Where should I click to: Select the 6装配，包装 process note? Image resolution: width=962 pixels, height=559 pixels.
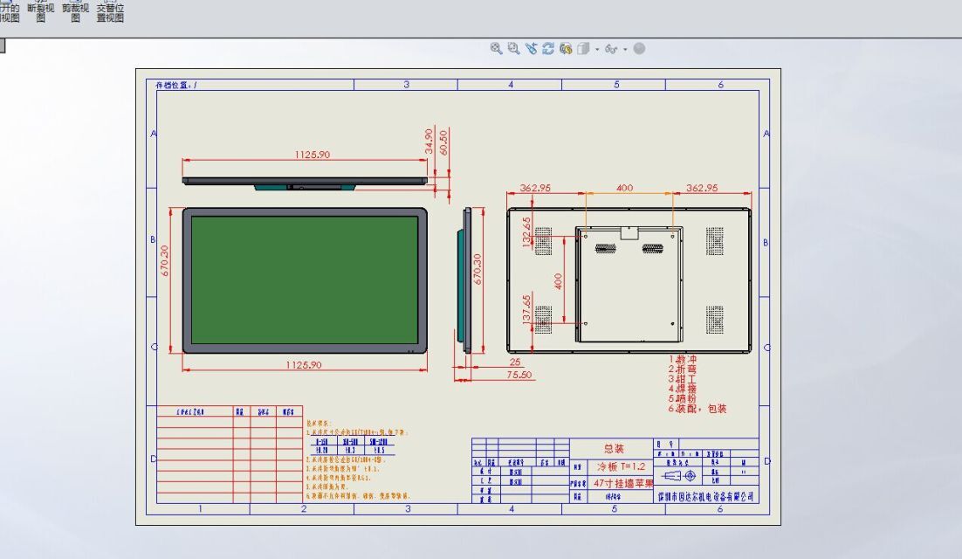pos(697,408)
